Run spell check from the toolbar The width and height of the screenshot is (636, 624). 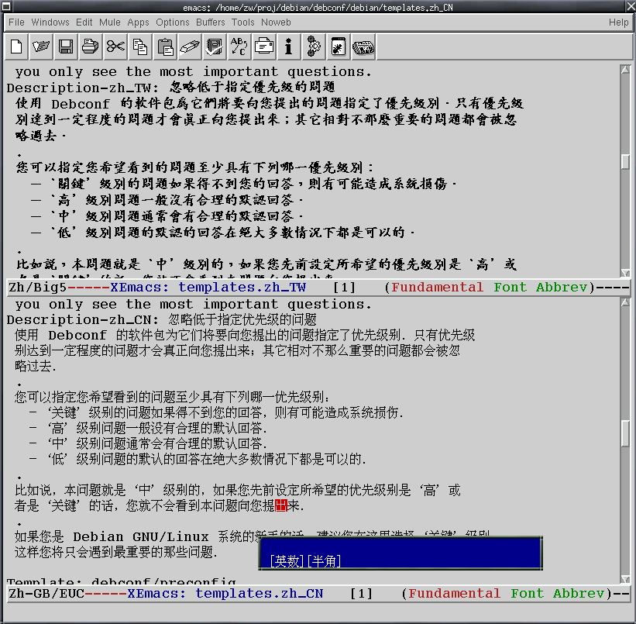tap(215, 47)
